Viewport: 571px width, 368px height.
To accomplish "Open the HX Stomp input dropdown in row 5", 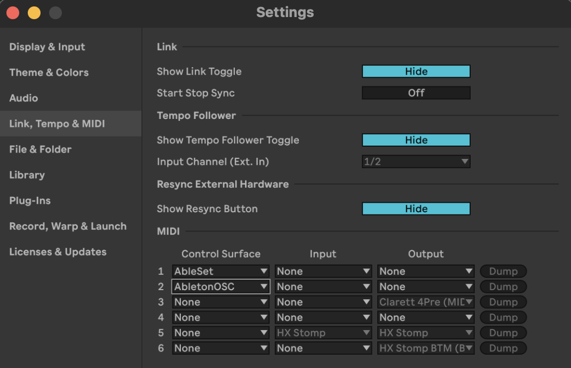I will (323, 333).
